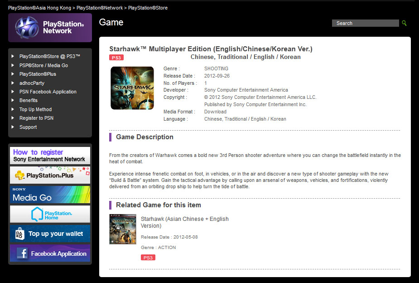Click the language subtitle under the game title
This screenshot has width=419, height=283.
click(x=246, y=57)
